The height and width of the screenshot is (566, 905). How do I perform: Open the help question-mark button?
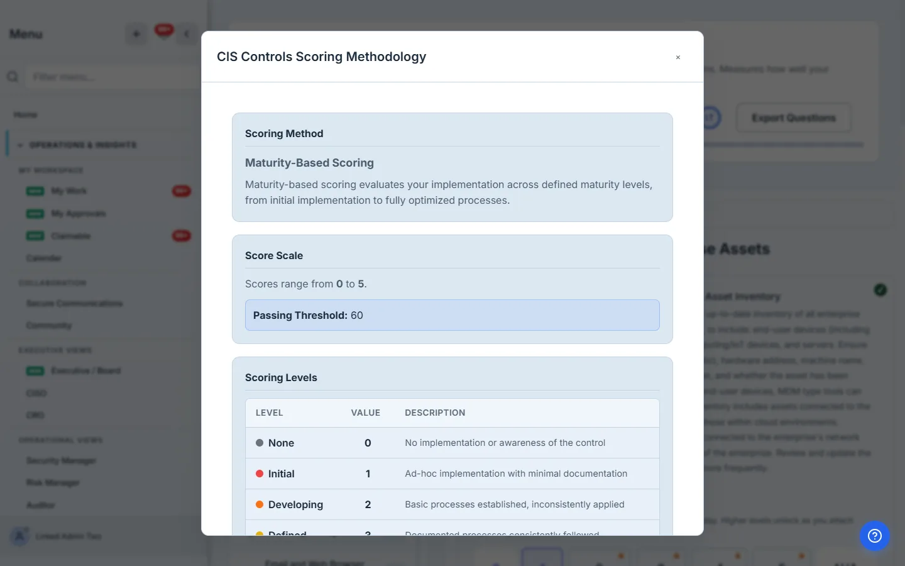(x=875, y=536)
